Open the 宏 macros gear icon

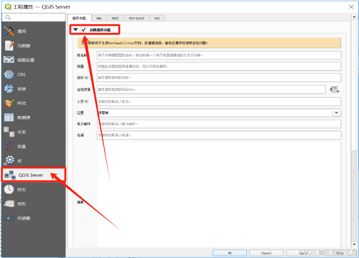9,160
